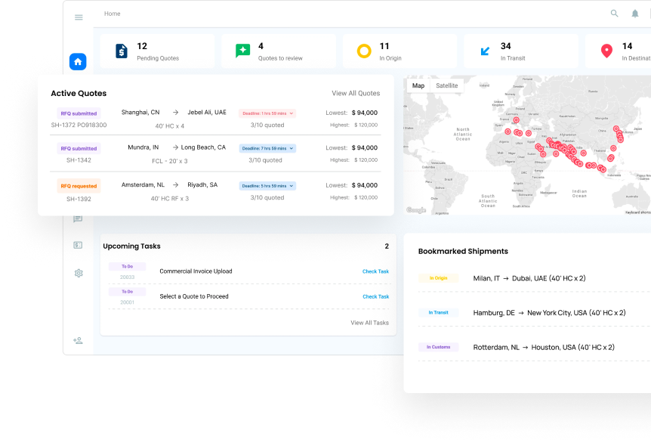Click Riyadh, SA destination text
This screenshot has width=651, height=446.
(x=202, y=184)
